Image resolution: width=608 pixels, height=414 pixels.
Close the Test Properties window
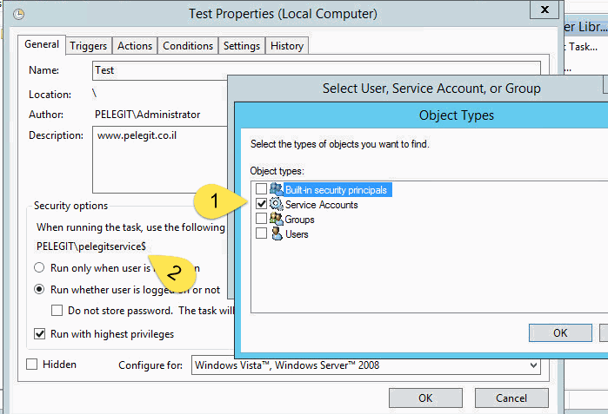pyautogui.click(x=545, y=10)
